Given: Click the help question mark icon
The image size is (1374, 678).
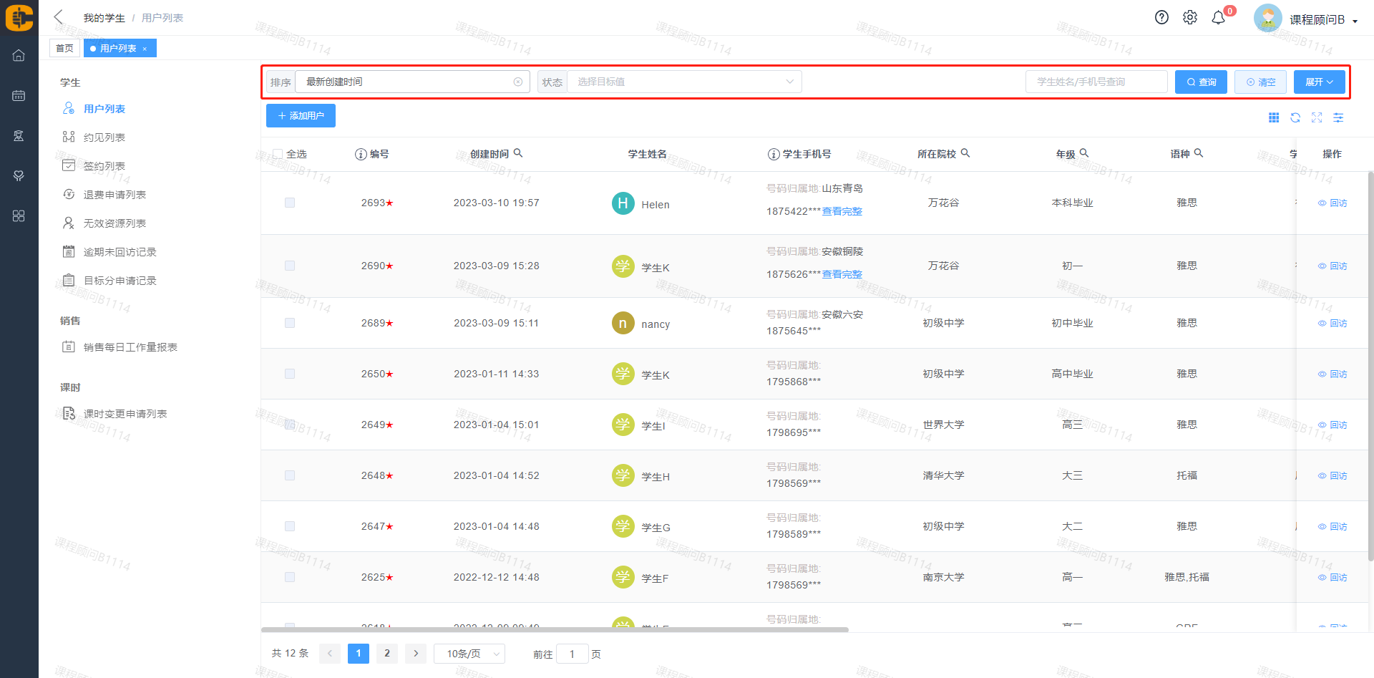Looking at the screenshot, I should coord(1161,18).
